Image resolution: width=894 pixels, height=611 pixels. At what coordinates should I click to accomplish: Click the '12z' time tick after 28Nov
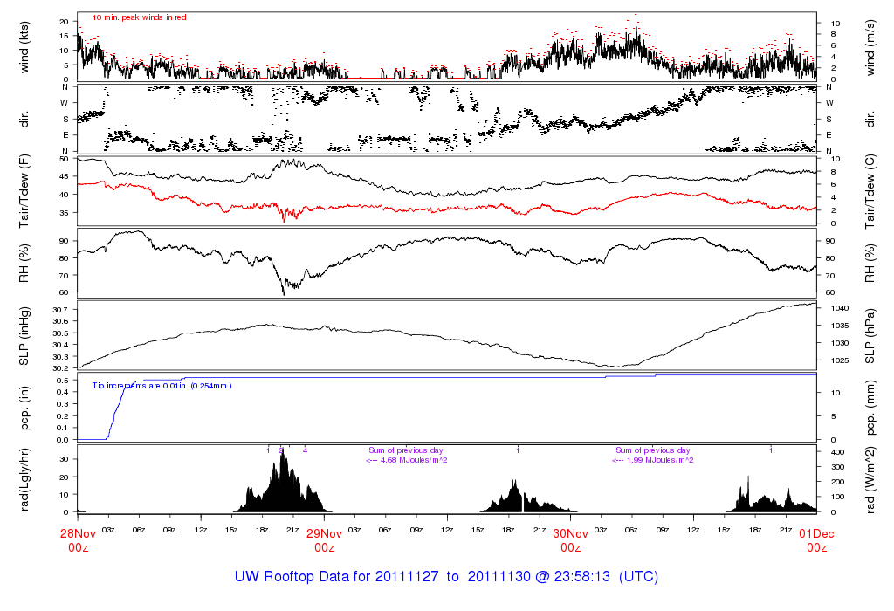201,530
